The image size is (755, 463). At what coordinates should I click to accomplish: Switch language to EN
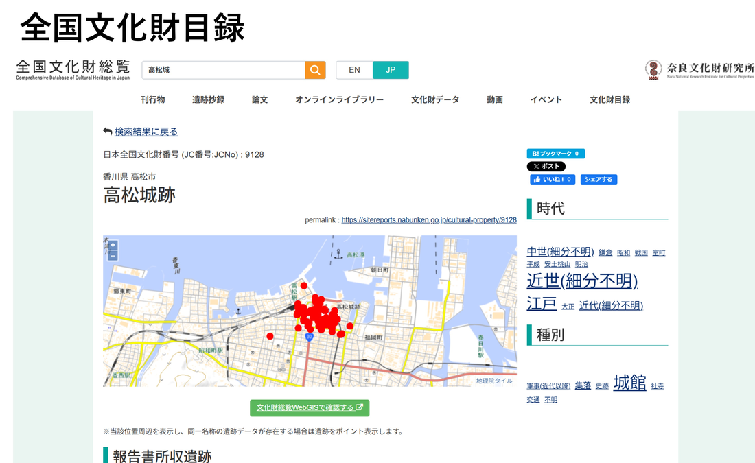click(354, 70)
